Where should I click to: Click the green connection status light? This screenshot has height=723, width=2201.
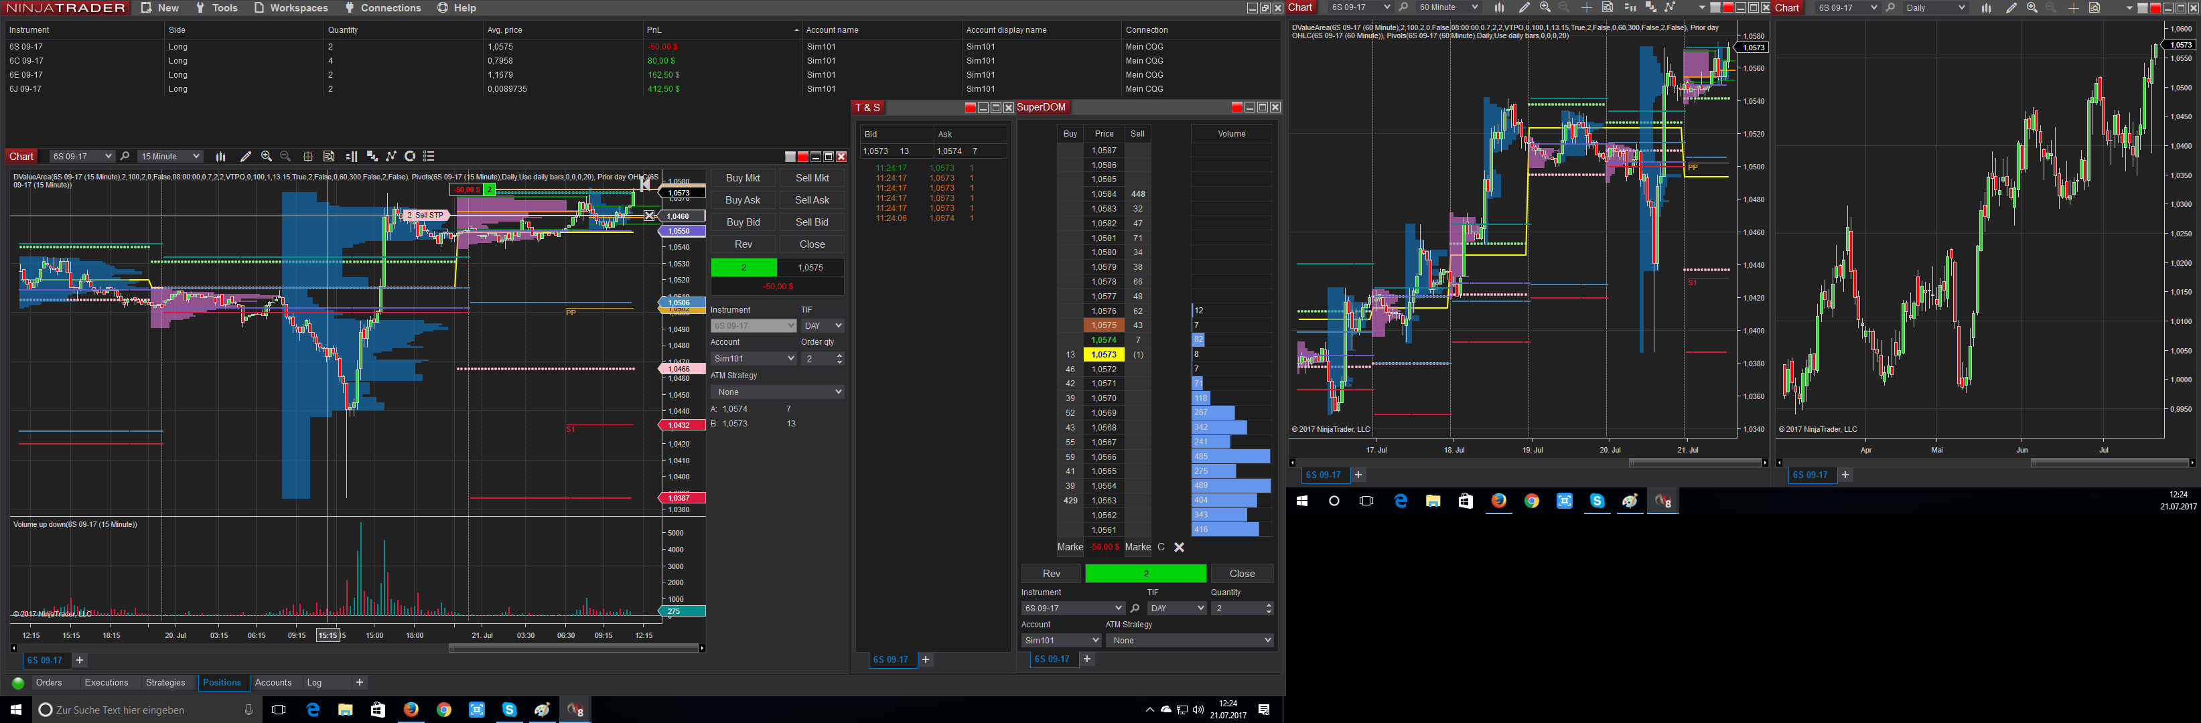click(x=17, y=683)
